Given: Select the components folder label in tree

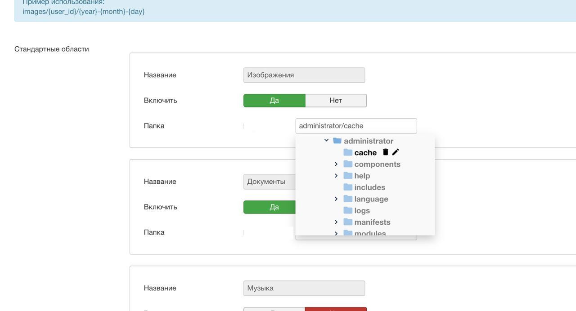Looking at the screenshot, I should click(x=377, y=164).
